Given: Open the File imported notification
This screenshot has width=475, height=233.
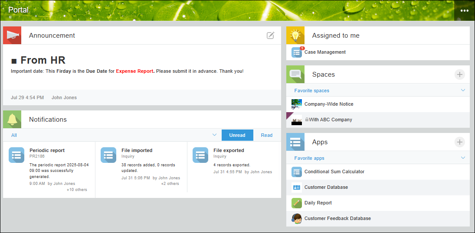Looking at the screenshot, I should [x=137, y=151].
